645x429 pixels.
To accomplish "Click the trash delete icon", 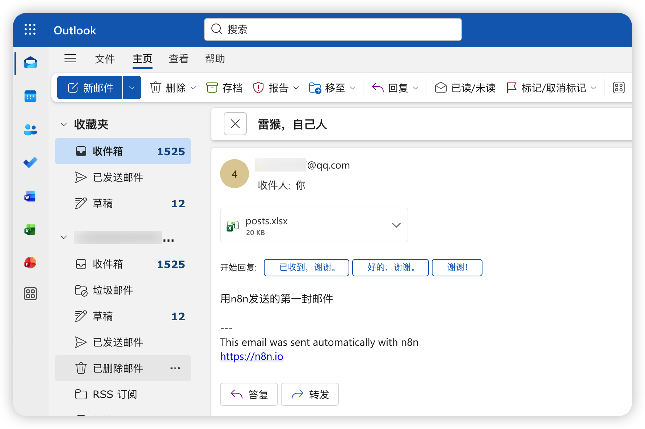I will coord(155,88).
